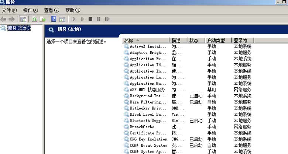Click 自动 startup type in Base Filtering... row
Screen dimensions: 288x154
click(212, 102)
